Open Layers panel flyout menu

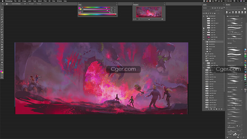[x=224, y=5]
